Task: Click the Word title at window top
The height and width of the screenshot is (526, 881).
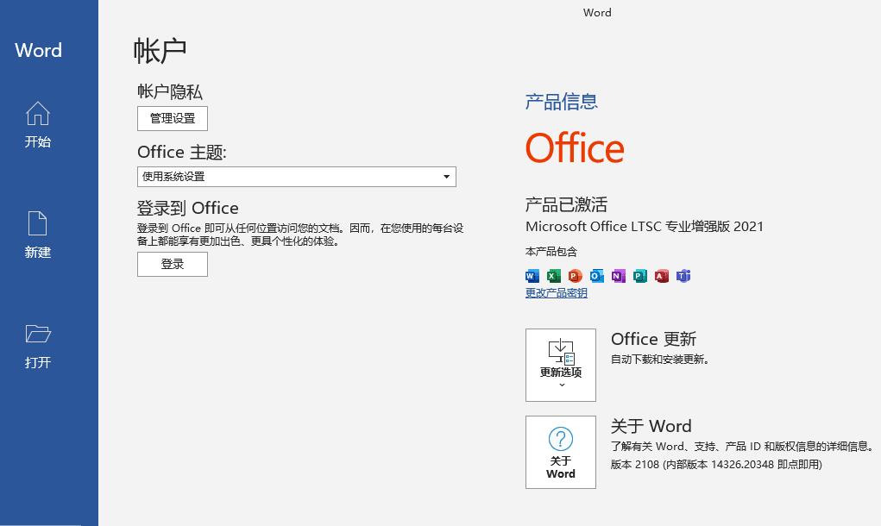Action: (x=597, y=12)
